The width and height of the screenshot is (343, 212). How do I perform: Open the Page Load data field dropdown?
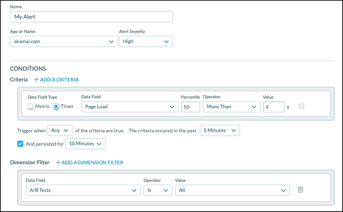click(x=130, y=107)
